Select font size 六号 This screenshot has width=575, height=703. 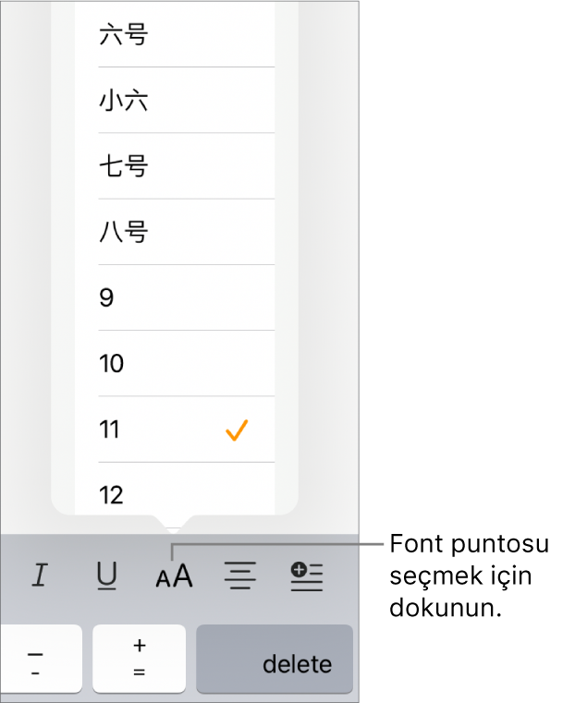coord(175,34)
